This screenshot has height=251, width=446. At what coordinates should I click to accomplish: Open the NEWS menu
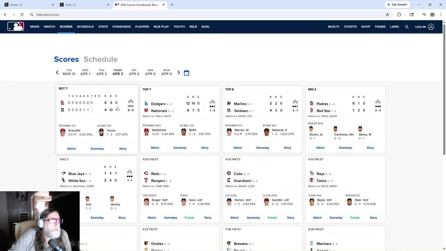(x=34, y=26)
